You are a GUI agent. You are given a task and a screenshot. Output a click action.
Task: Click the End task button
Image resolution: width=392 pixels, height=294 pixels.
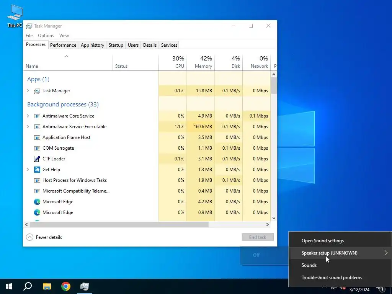258,237
